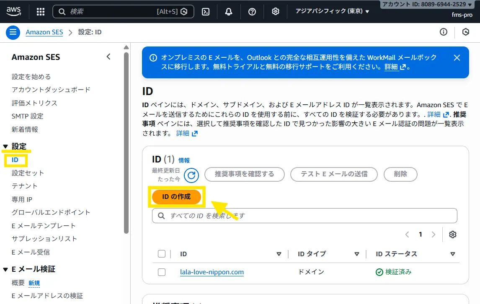Image resolution: width=480 pixels, height=304 pixels.
Task: Collapse the E メール検証 sidebar section
Action: (5, 269)
